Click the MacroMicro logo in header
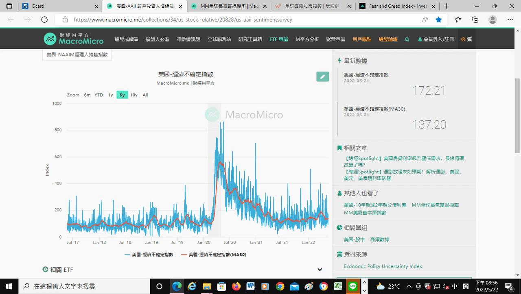The width and height of the screenshot is (521, 294). [x=74, y=39]
